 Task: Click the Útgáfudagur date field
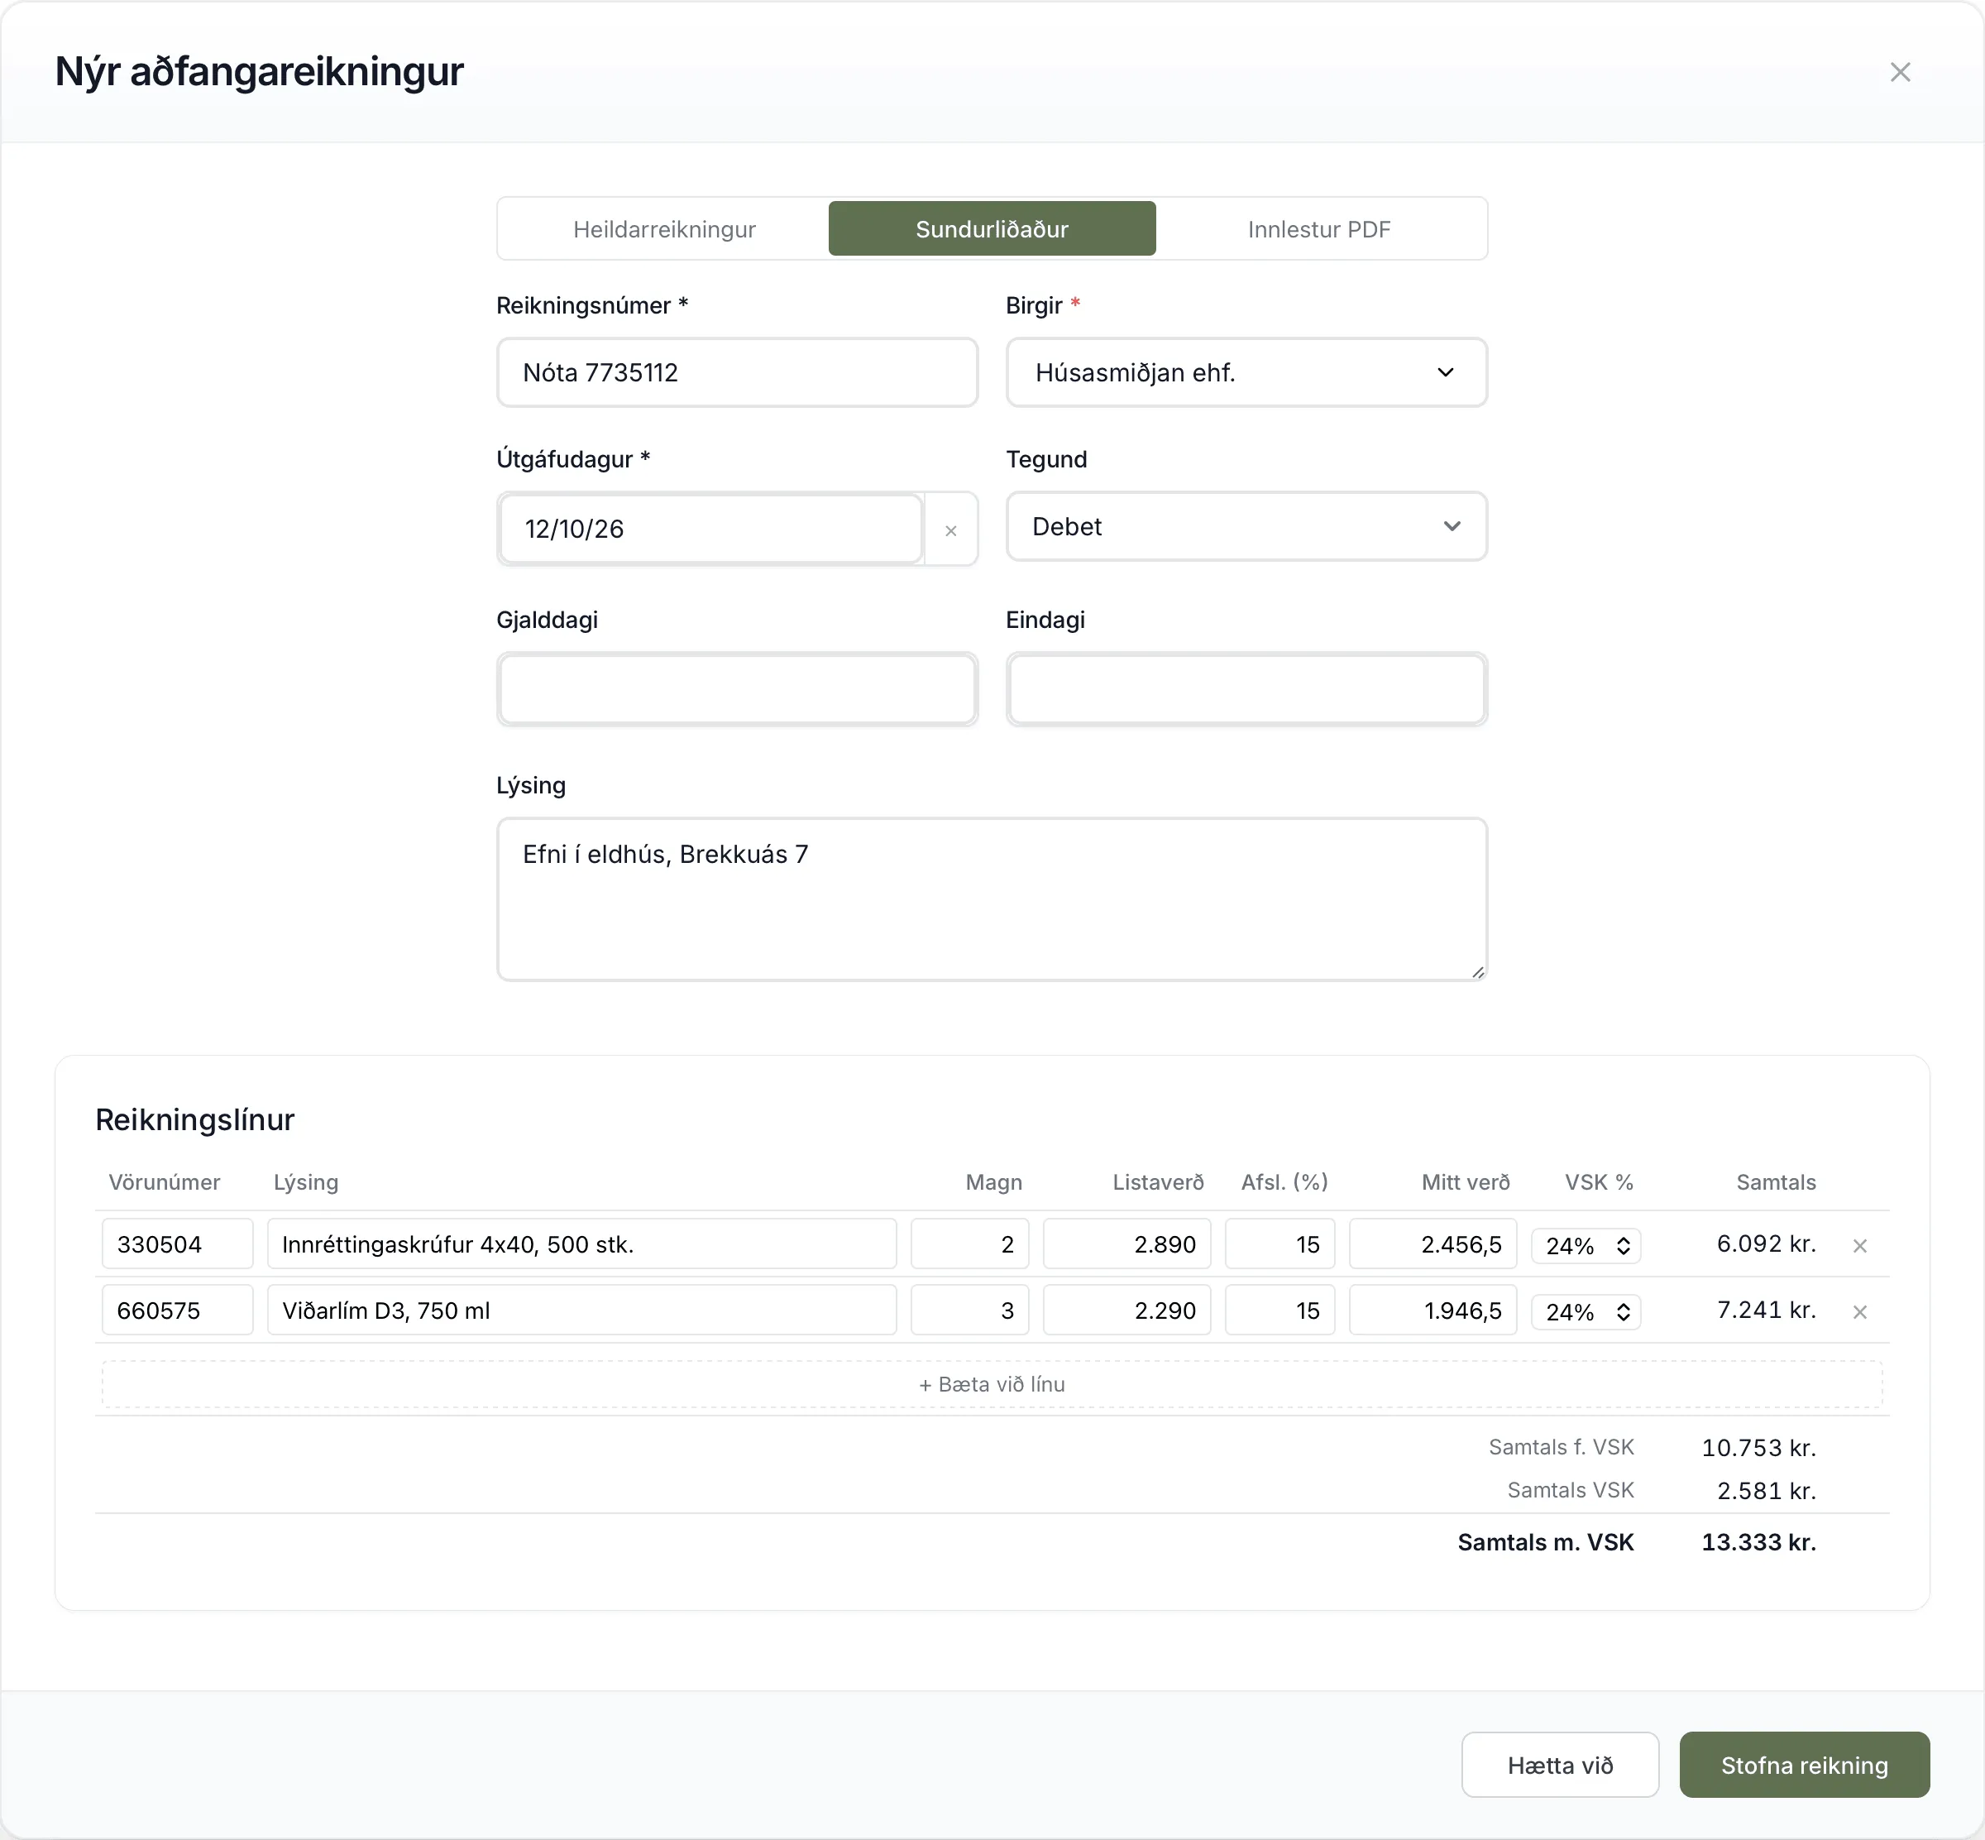[x=710, y=529]
